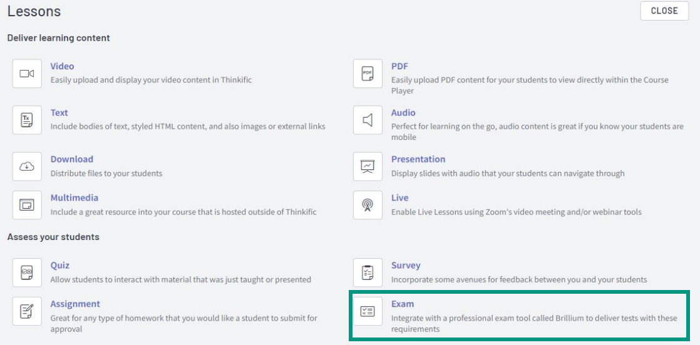The width and height of the screenshot is (700, 345).
Task: Close the Lessons panel
Action: pyautogui.click(x=664, y=11)
